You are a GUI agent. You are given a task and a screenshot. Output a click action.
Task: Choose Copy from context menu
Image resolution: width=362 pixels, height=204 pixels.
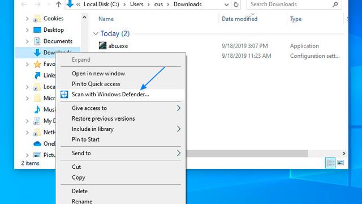point(120,177)
